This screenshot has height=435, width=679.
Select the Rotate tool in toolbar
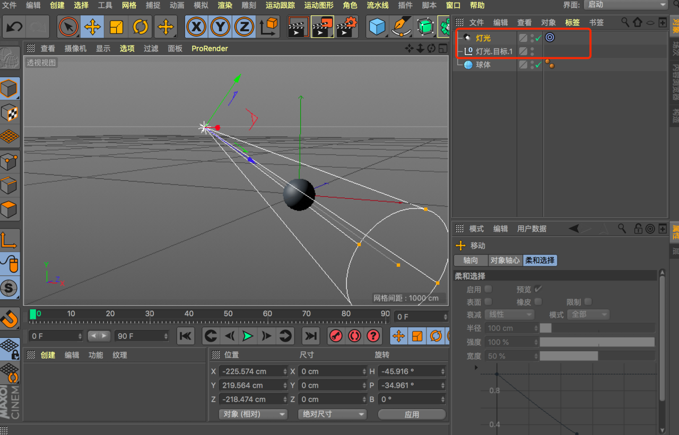pos(141,27)
